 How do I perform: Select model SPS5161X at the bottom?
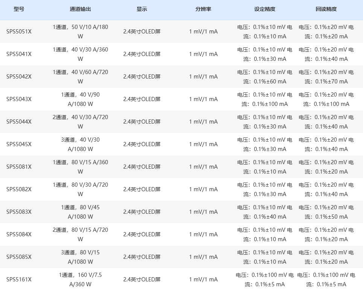coord(19,279)
